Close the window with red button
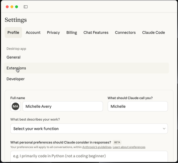This screenshot has width=178, height=163. [7, 7]
